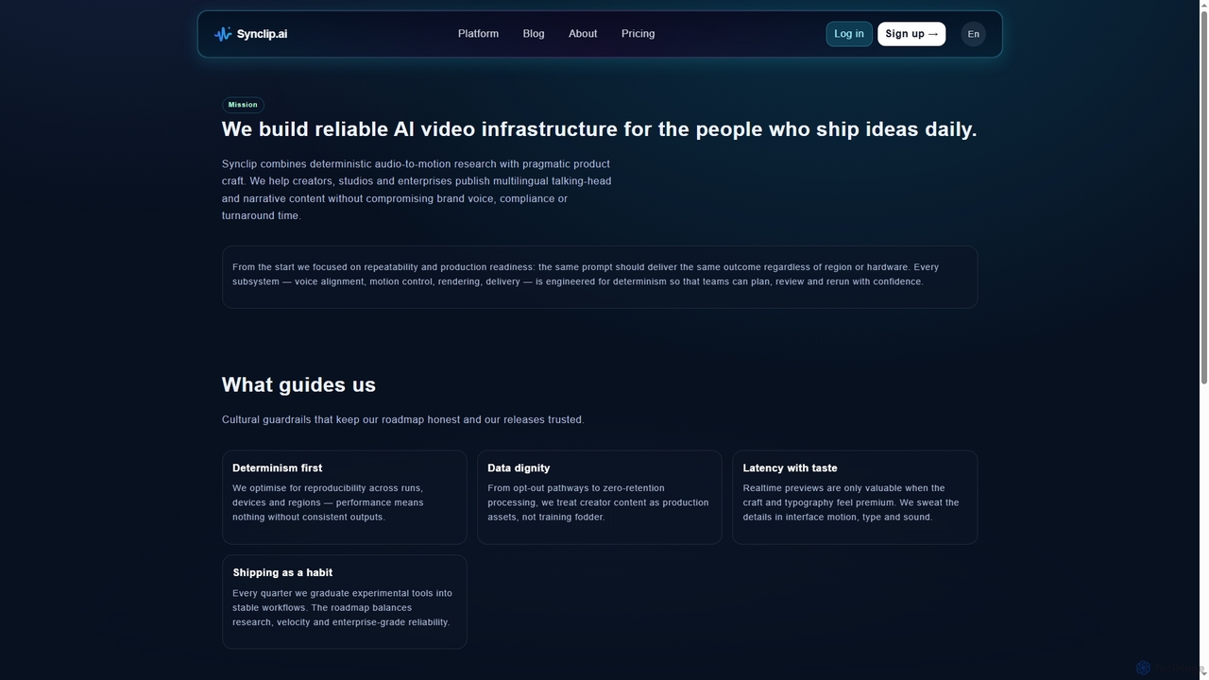Click the "Synclip combines deterministic" intro paragraph

click(x=417, y=190)
